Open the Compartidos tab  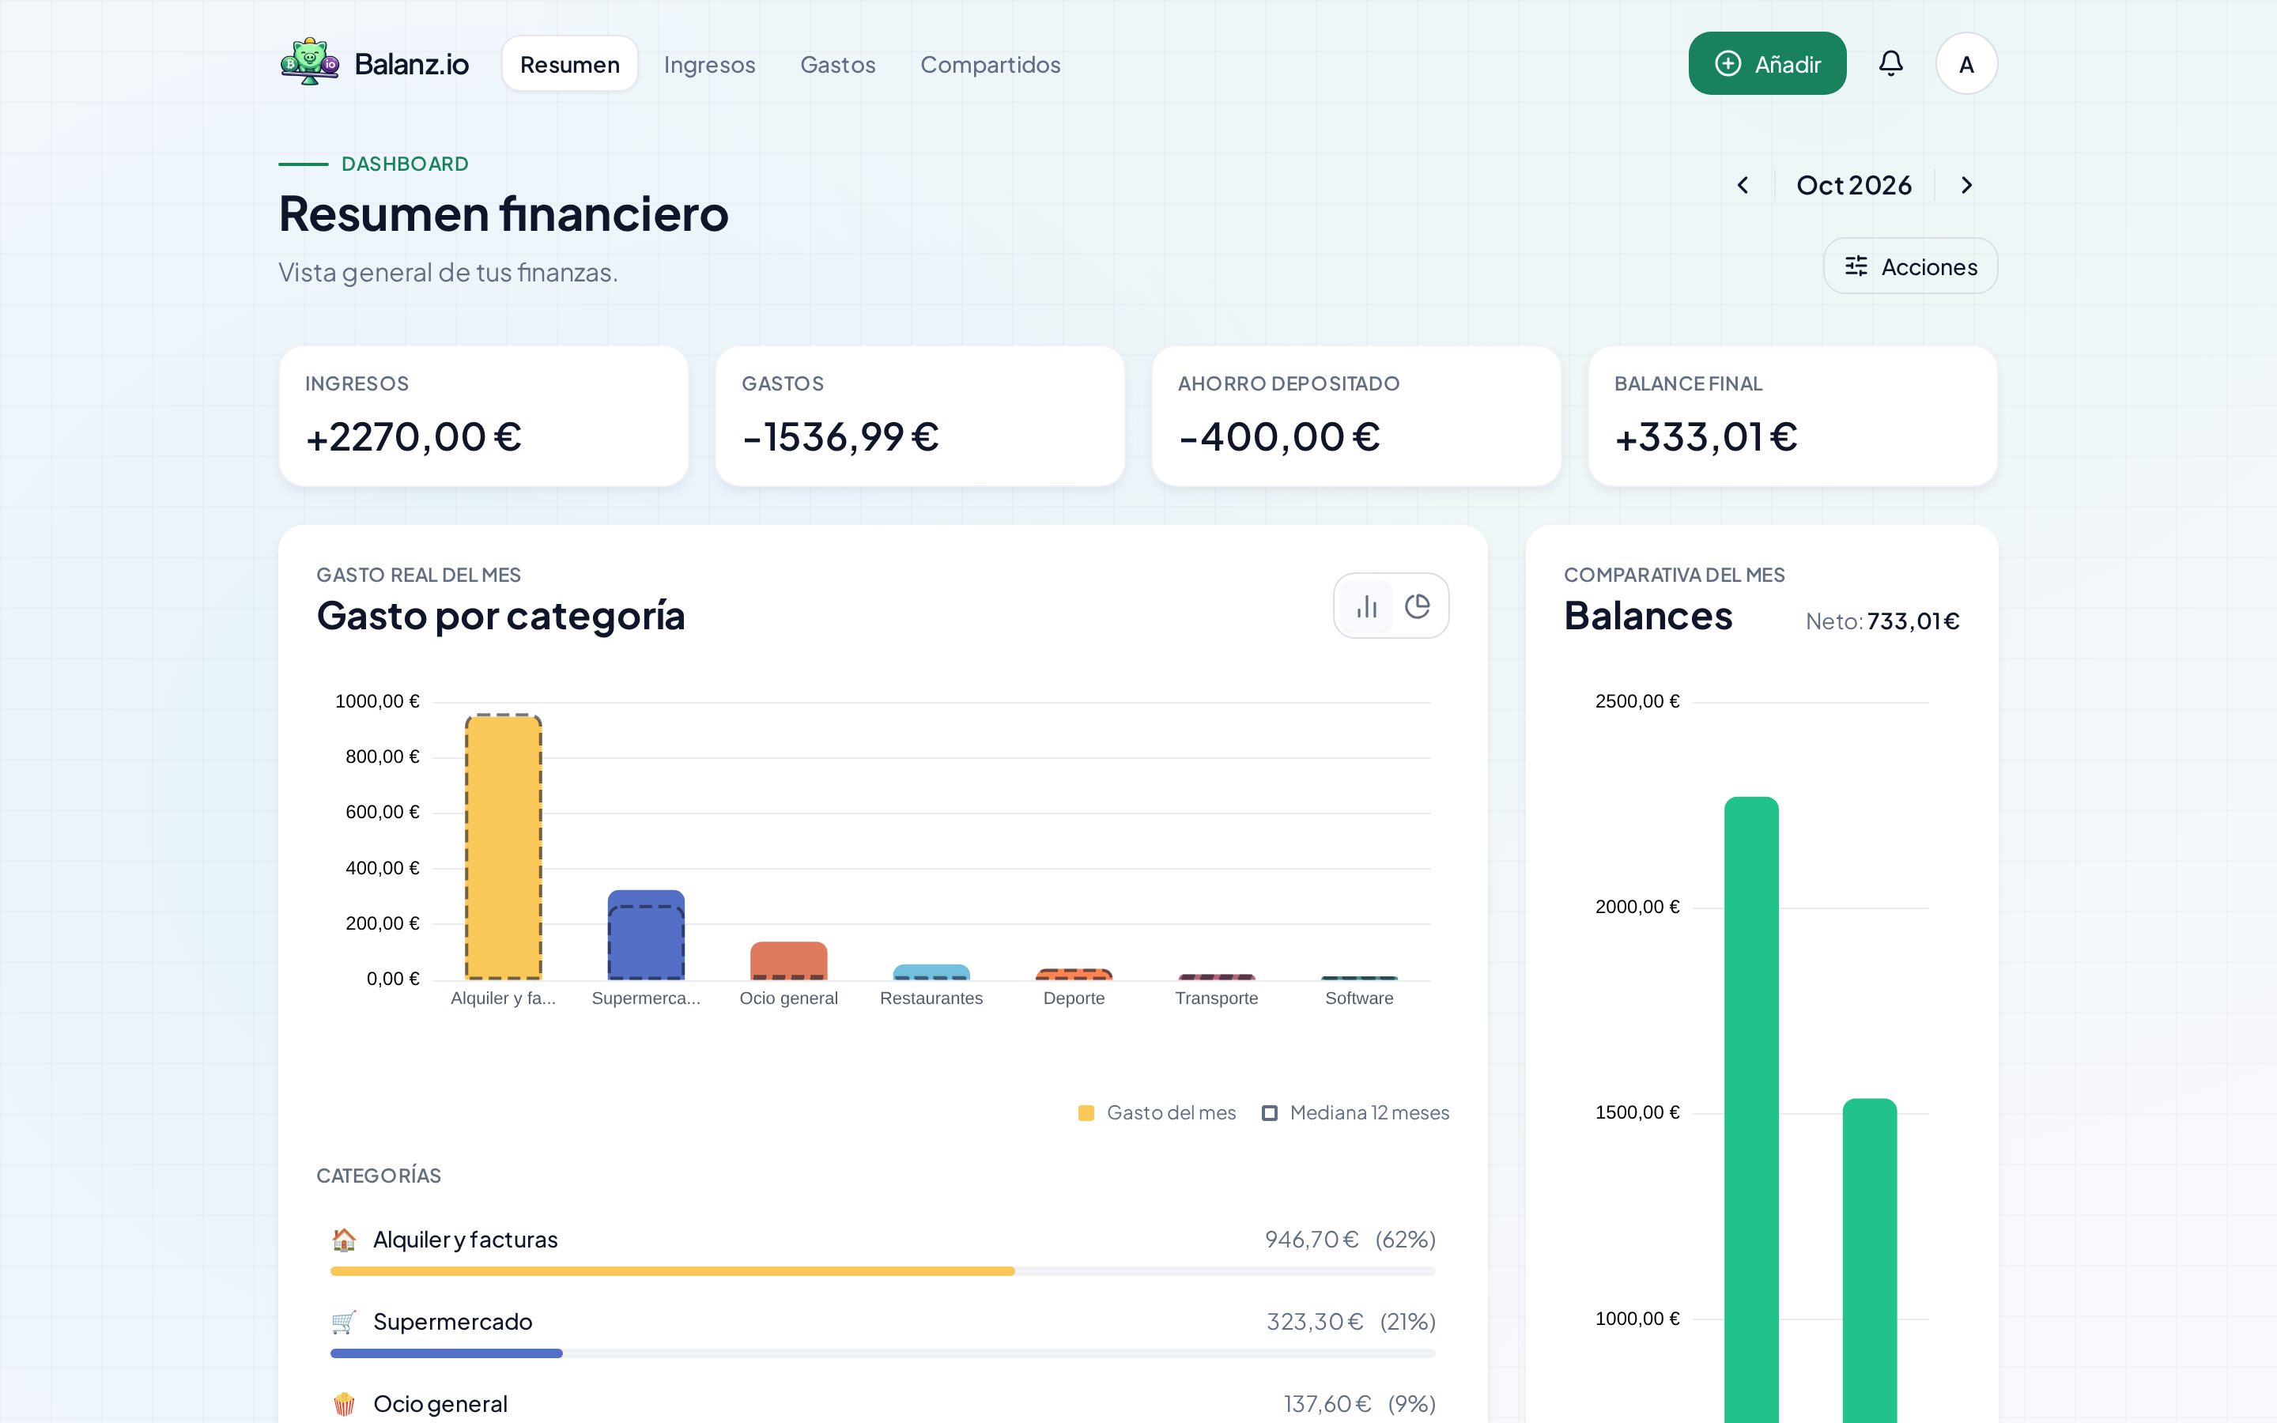[x=990, y=64]
